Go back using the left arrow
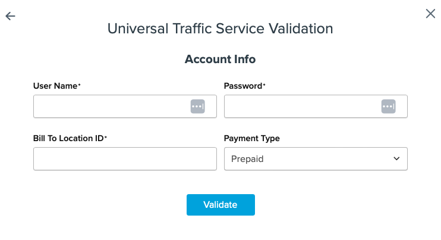 pos(10,16)
